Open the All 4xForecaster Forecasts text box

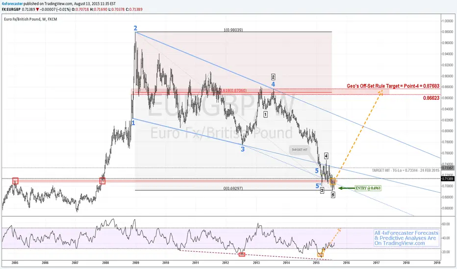tap(406, 238)
